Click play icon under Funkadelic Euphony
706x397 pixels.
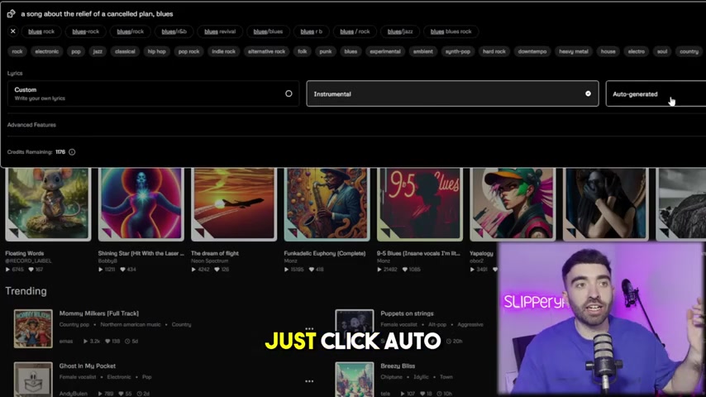pyautogui.click(x=286, y=270)
